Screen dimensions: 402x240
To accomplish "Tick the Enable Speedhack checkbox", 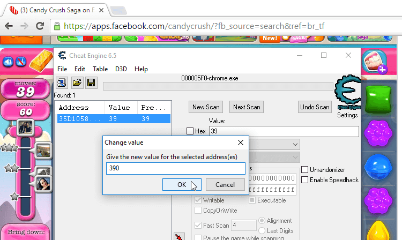I will point(304,180).
